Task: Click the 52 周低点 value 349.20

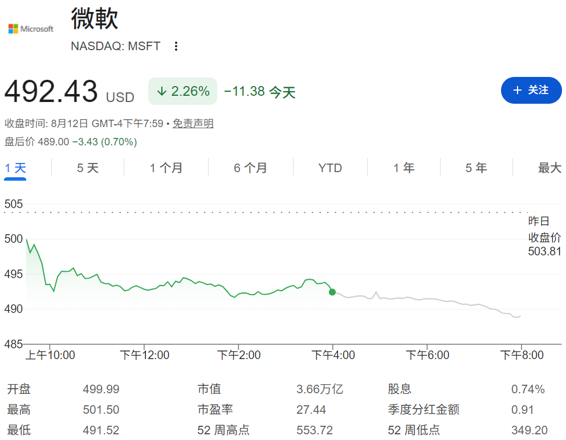Action: (x=530, y=430)
